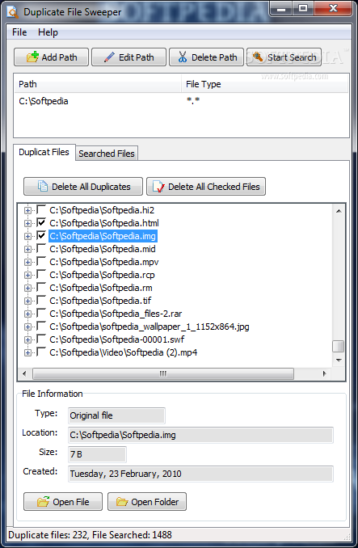358x548 pixels.
Task: Open the File menu
Action: 19,32
